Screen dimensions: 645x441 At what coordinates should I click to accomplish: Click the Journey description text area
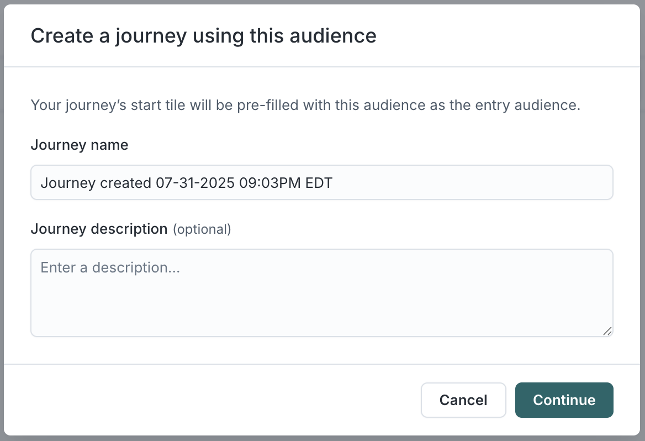322,293
